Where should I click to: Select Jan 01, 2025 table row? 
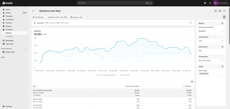click(x=113, y=106)
